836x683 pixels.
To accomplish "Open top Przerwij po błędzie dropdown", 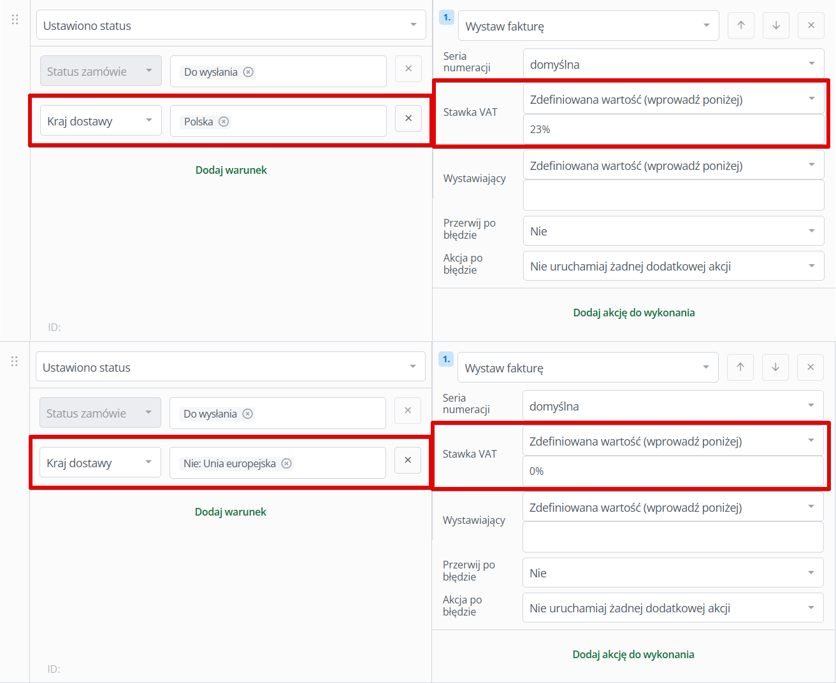I will pyautogui.click(x=673, y=231).
